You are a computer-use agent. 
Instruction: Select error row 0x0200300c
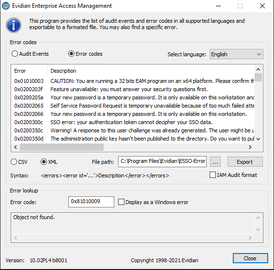click(x=133, y=122)
